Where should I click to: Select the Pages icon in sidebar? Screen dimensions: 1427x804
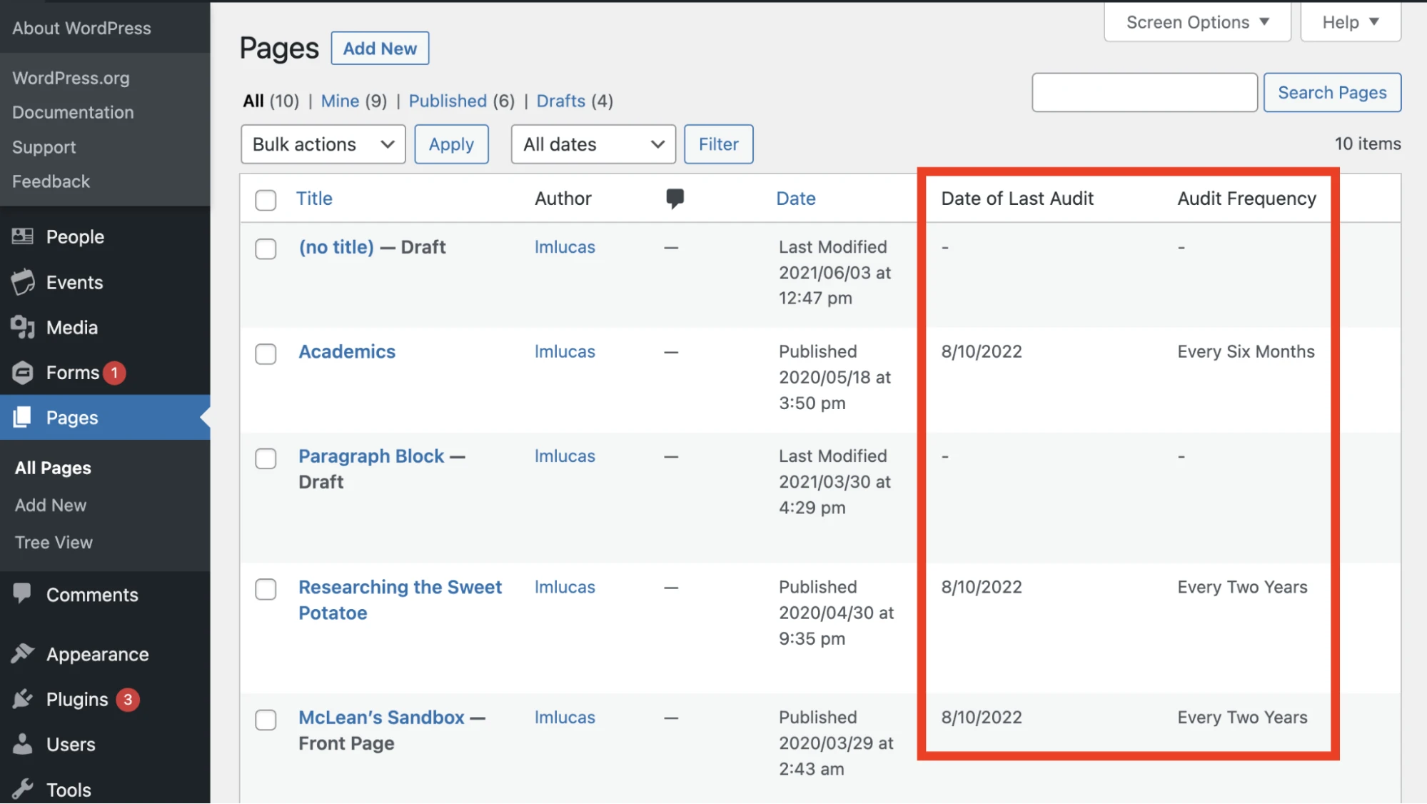tap(23, 417)
